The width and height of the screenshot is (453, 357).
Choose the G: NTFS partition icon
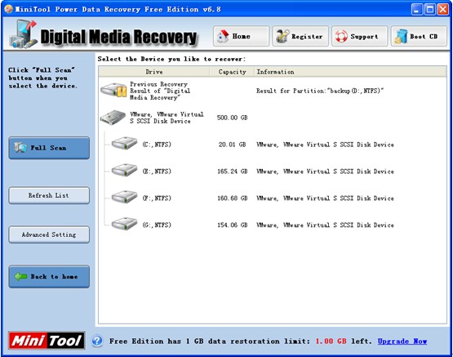[125, 224]
